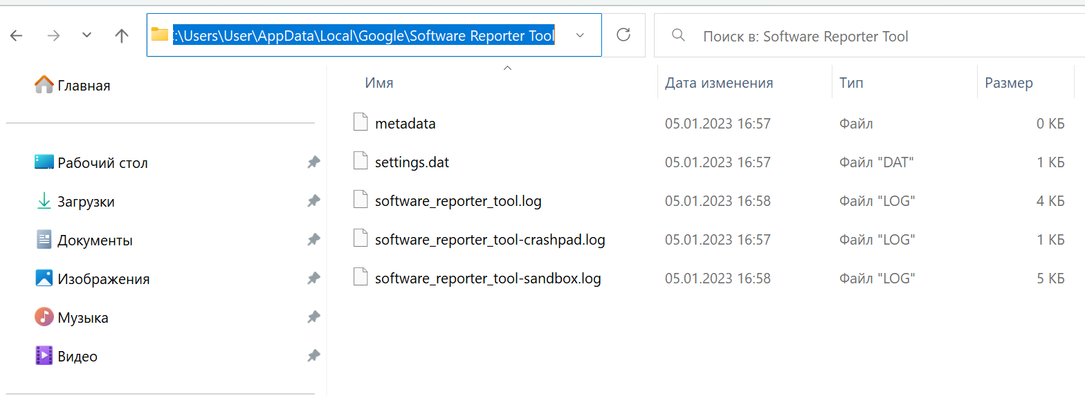
Task: Go back with the left arrow button
Action: click(x=17, y=35)
